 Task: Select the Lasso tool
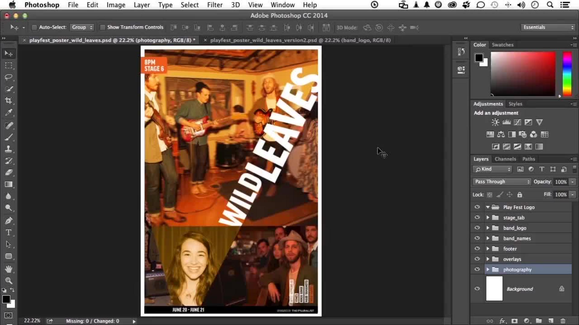click(8, 77)
